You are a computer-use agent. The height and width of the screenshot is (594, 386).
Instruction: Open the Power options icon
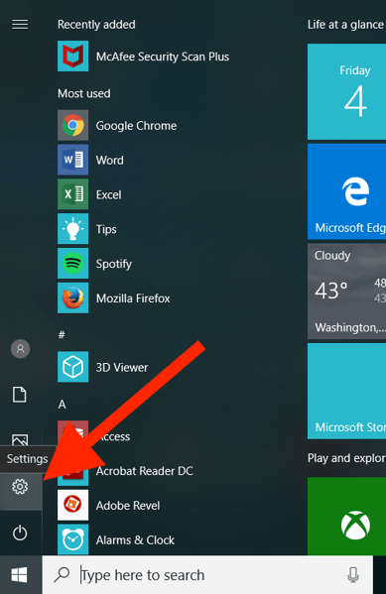tap(20, 533)
